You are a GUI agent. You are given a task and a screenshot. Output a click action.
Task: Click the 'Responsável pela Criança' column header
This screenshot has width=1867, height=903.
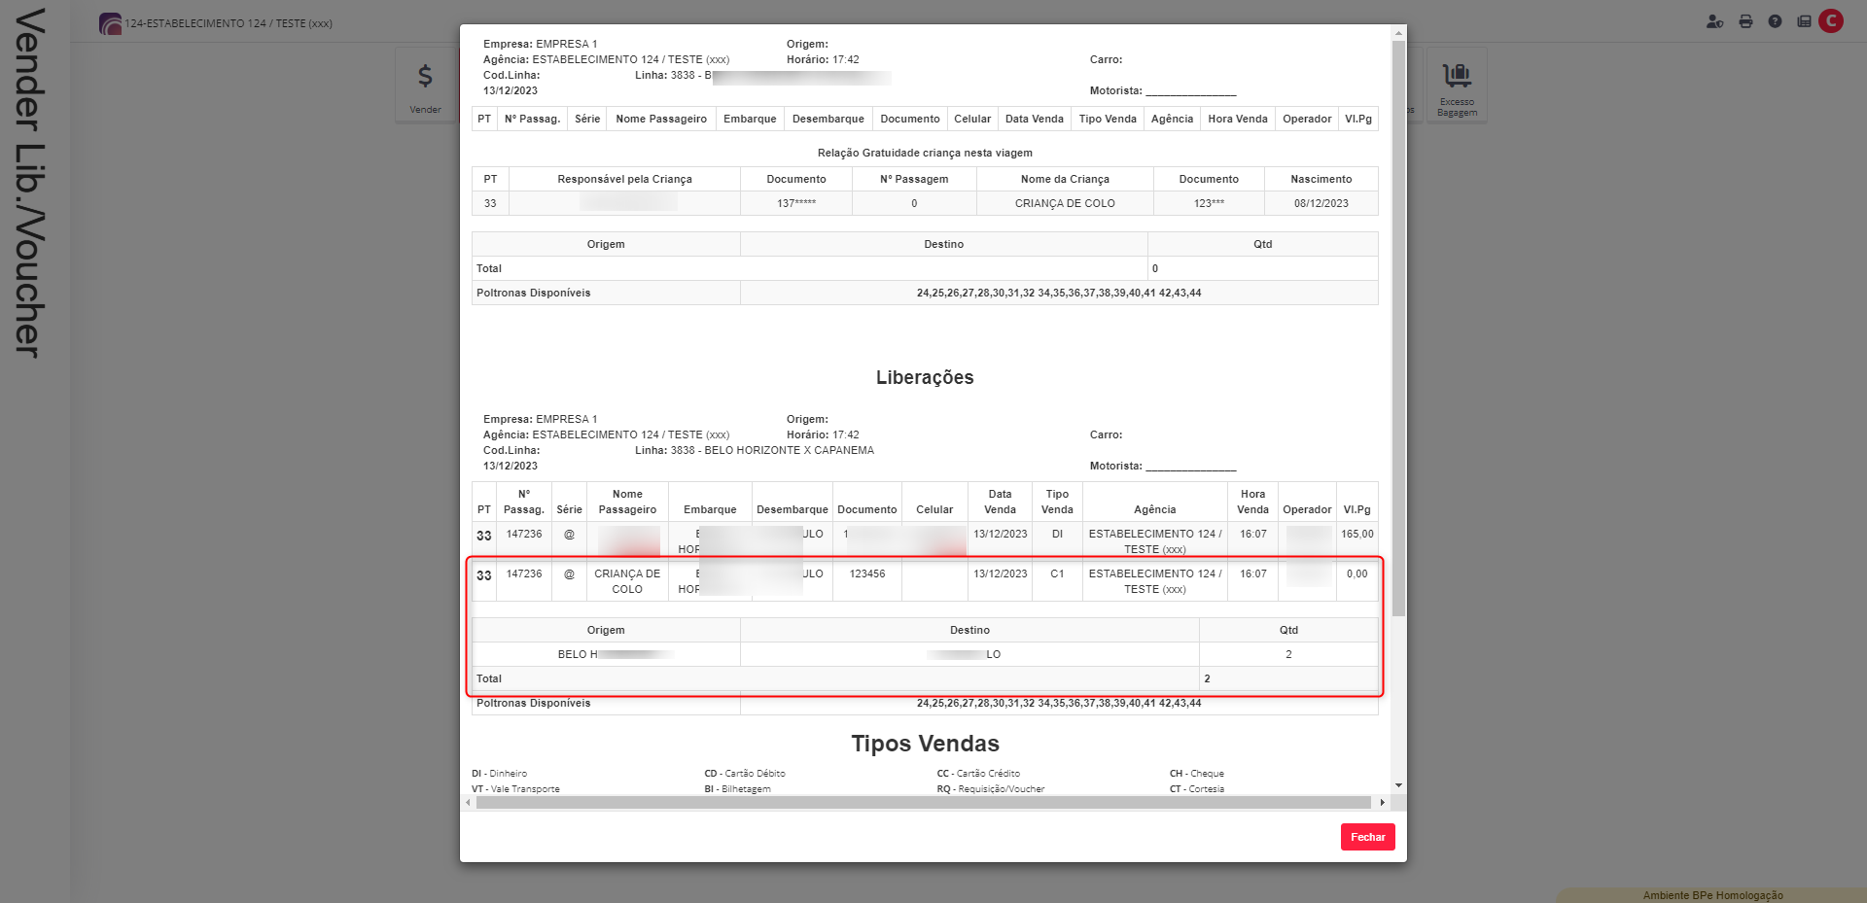[x=624, y=179]
